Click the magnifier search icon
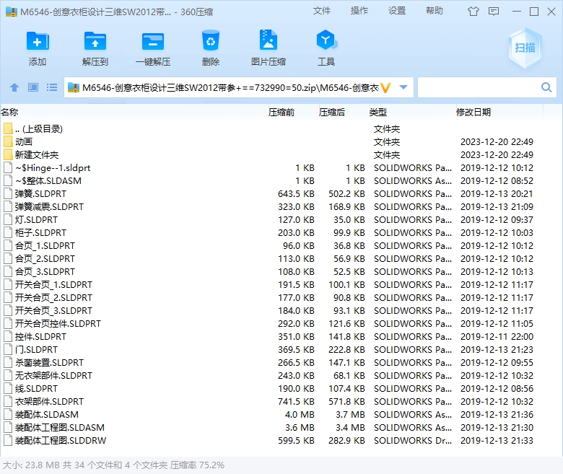563x474 pixels. [x=546, y=87]
